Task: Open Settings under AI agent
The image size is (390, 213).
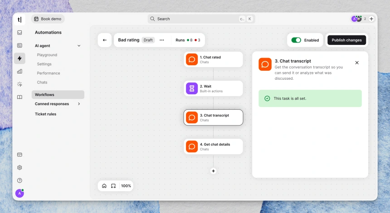Action: coord(44,64)
